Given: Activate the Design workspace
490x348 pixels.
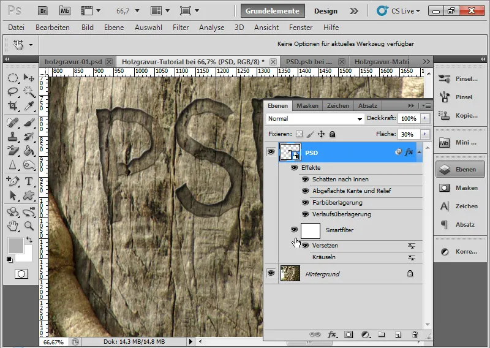Looking at the screenshot, I should pyautogui.click(x=326, y=11).
